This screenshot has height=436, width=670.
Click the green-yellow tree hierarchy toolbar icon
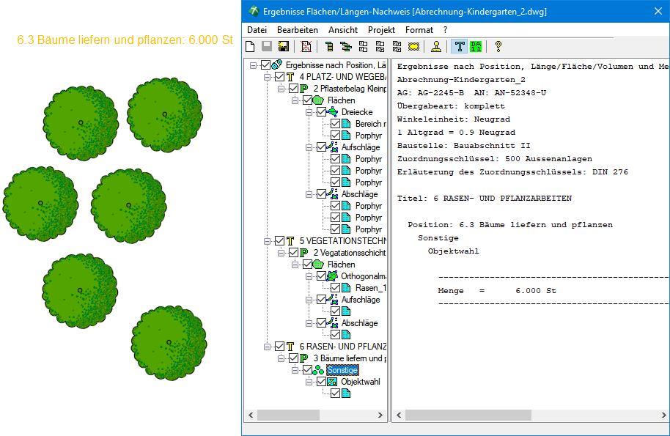(345, 47)
